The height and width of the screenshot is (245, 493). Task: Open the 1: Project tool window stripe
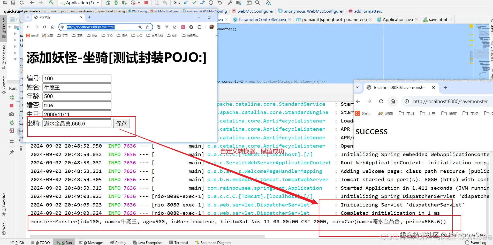[x=4, y=27]
